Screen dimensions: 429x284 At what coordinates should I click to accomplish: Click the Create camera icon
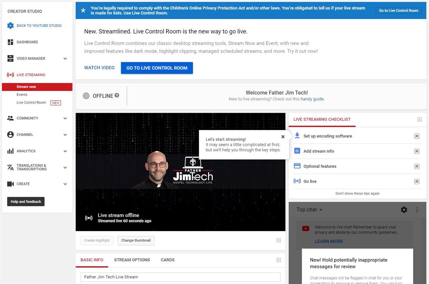point(10,184)
